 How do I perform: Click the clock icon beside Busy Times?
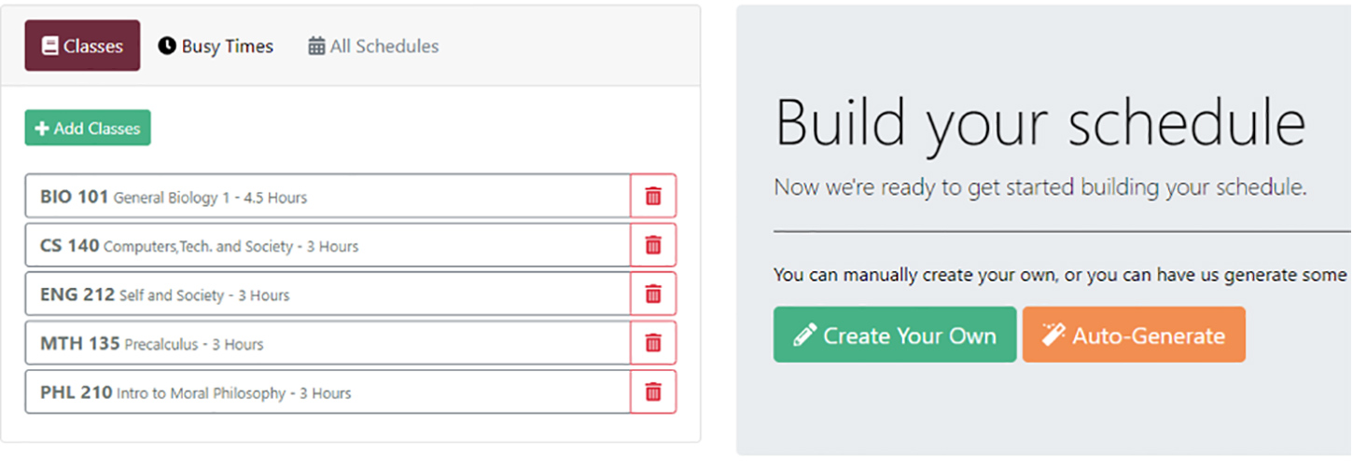pos(167,46)
